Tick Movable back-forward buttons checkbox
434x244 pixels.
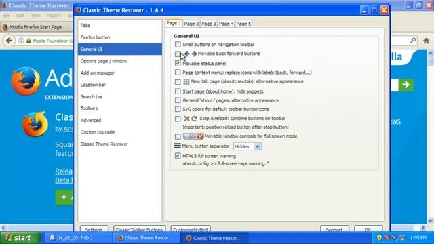pos(178,54)
